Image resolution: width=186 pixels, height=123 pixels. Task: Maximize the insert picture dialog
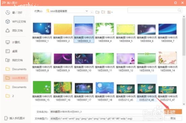pyautogui.click(x=176, y=3)
